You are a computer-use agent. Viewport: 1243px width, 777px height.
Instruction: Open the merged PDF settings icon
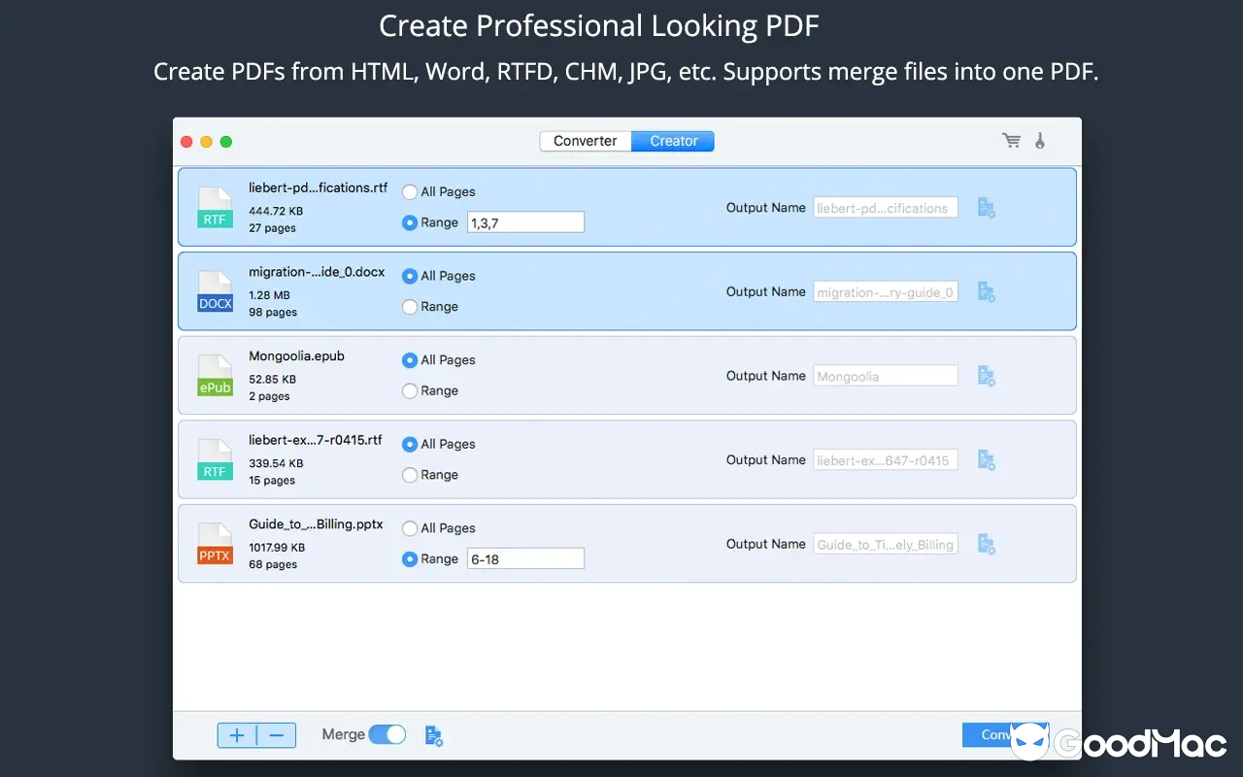434,736
